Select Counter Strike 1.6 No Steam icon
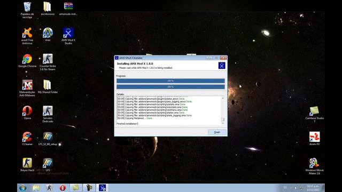 point(48,62)
